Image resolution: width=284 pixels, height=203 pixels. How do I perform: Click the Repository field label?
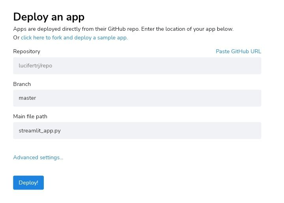click(27, 51)
